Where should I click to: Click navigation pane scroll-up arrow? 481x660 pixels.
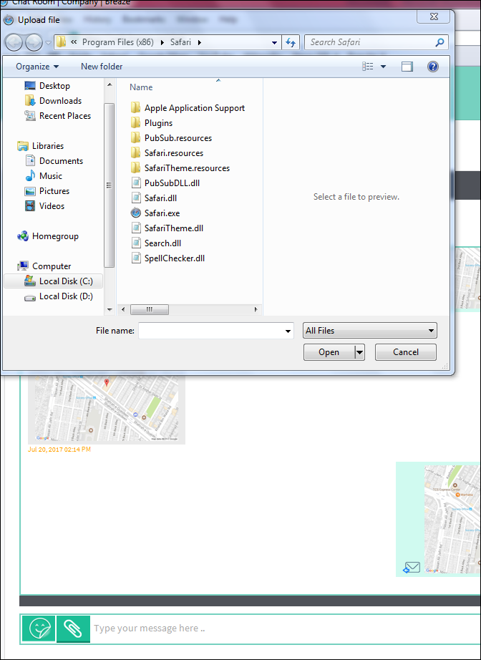pyautogui.click(x=110, y=84)
